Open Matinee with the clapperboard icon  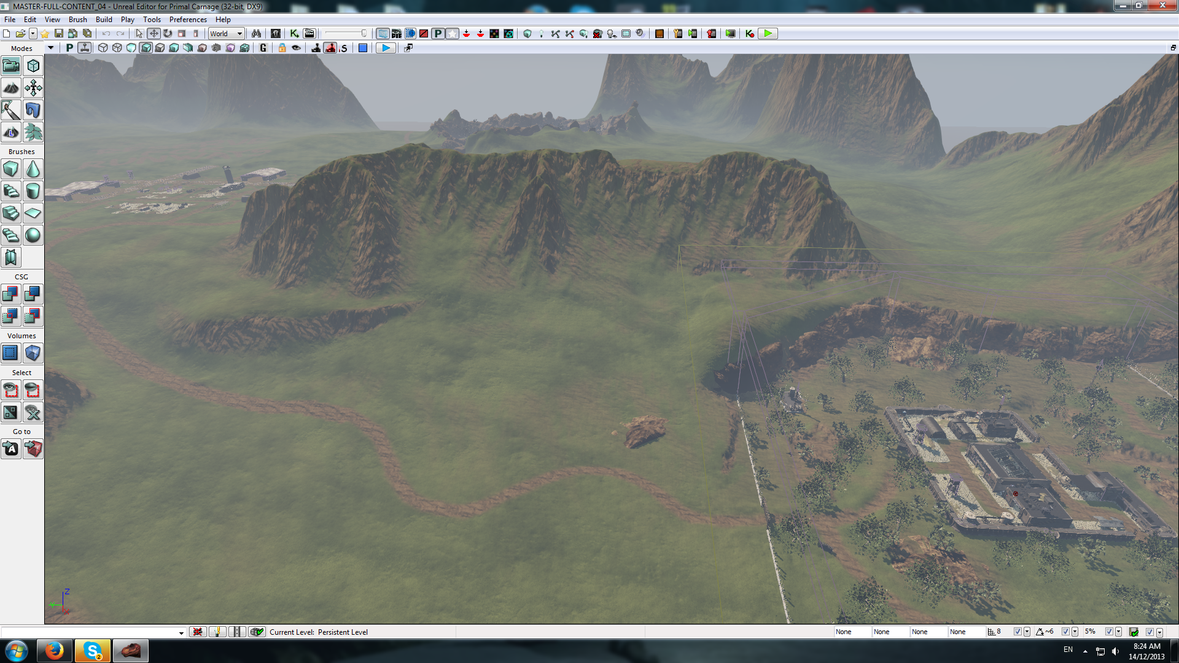[309, 34]
